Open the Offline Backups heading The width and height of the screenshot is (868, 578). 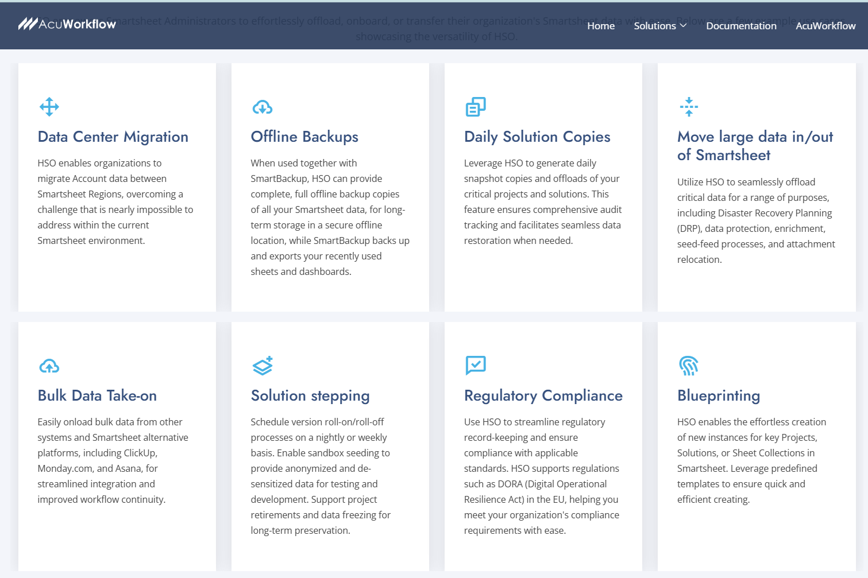[304, 137]
